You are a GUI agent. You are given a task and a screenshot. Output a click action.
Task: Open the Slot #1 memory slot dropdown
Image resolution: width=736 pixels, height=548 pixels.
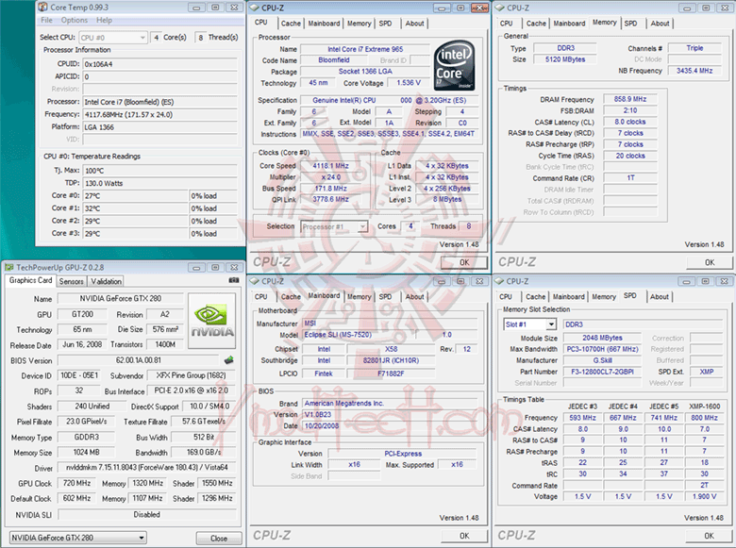[530, 324]
